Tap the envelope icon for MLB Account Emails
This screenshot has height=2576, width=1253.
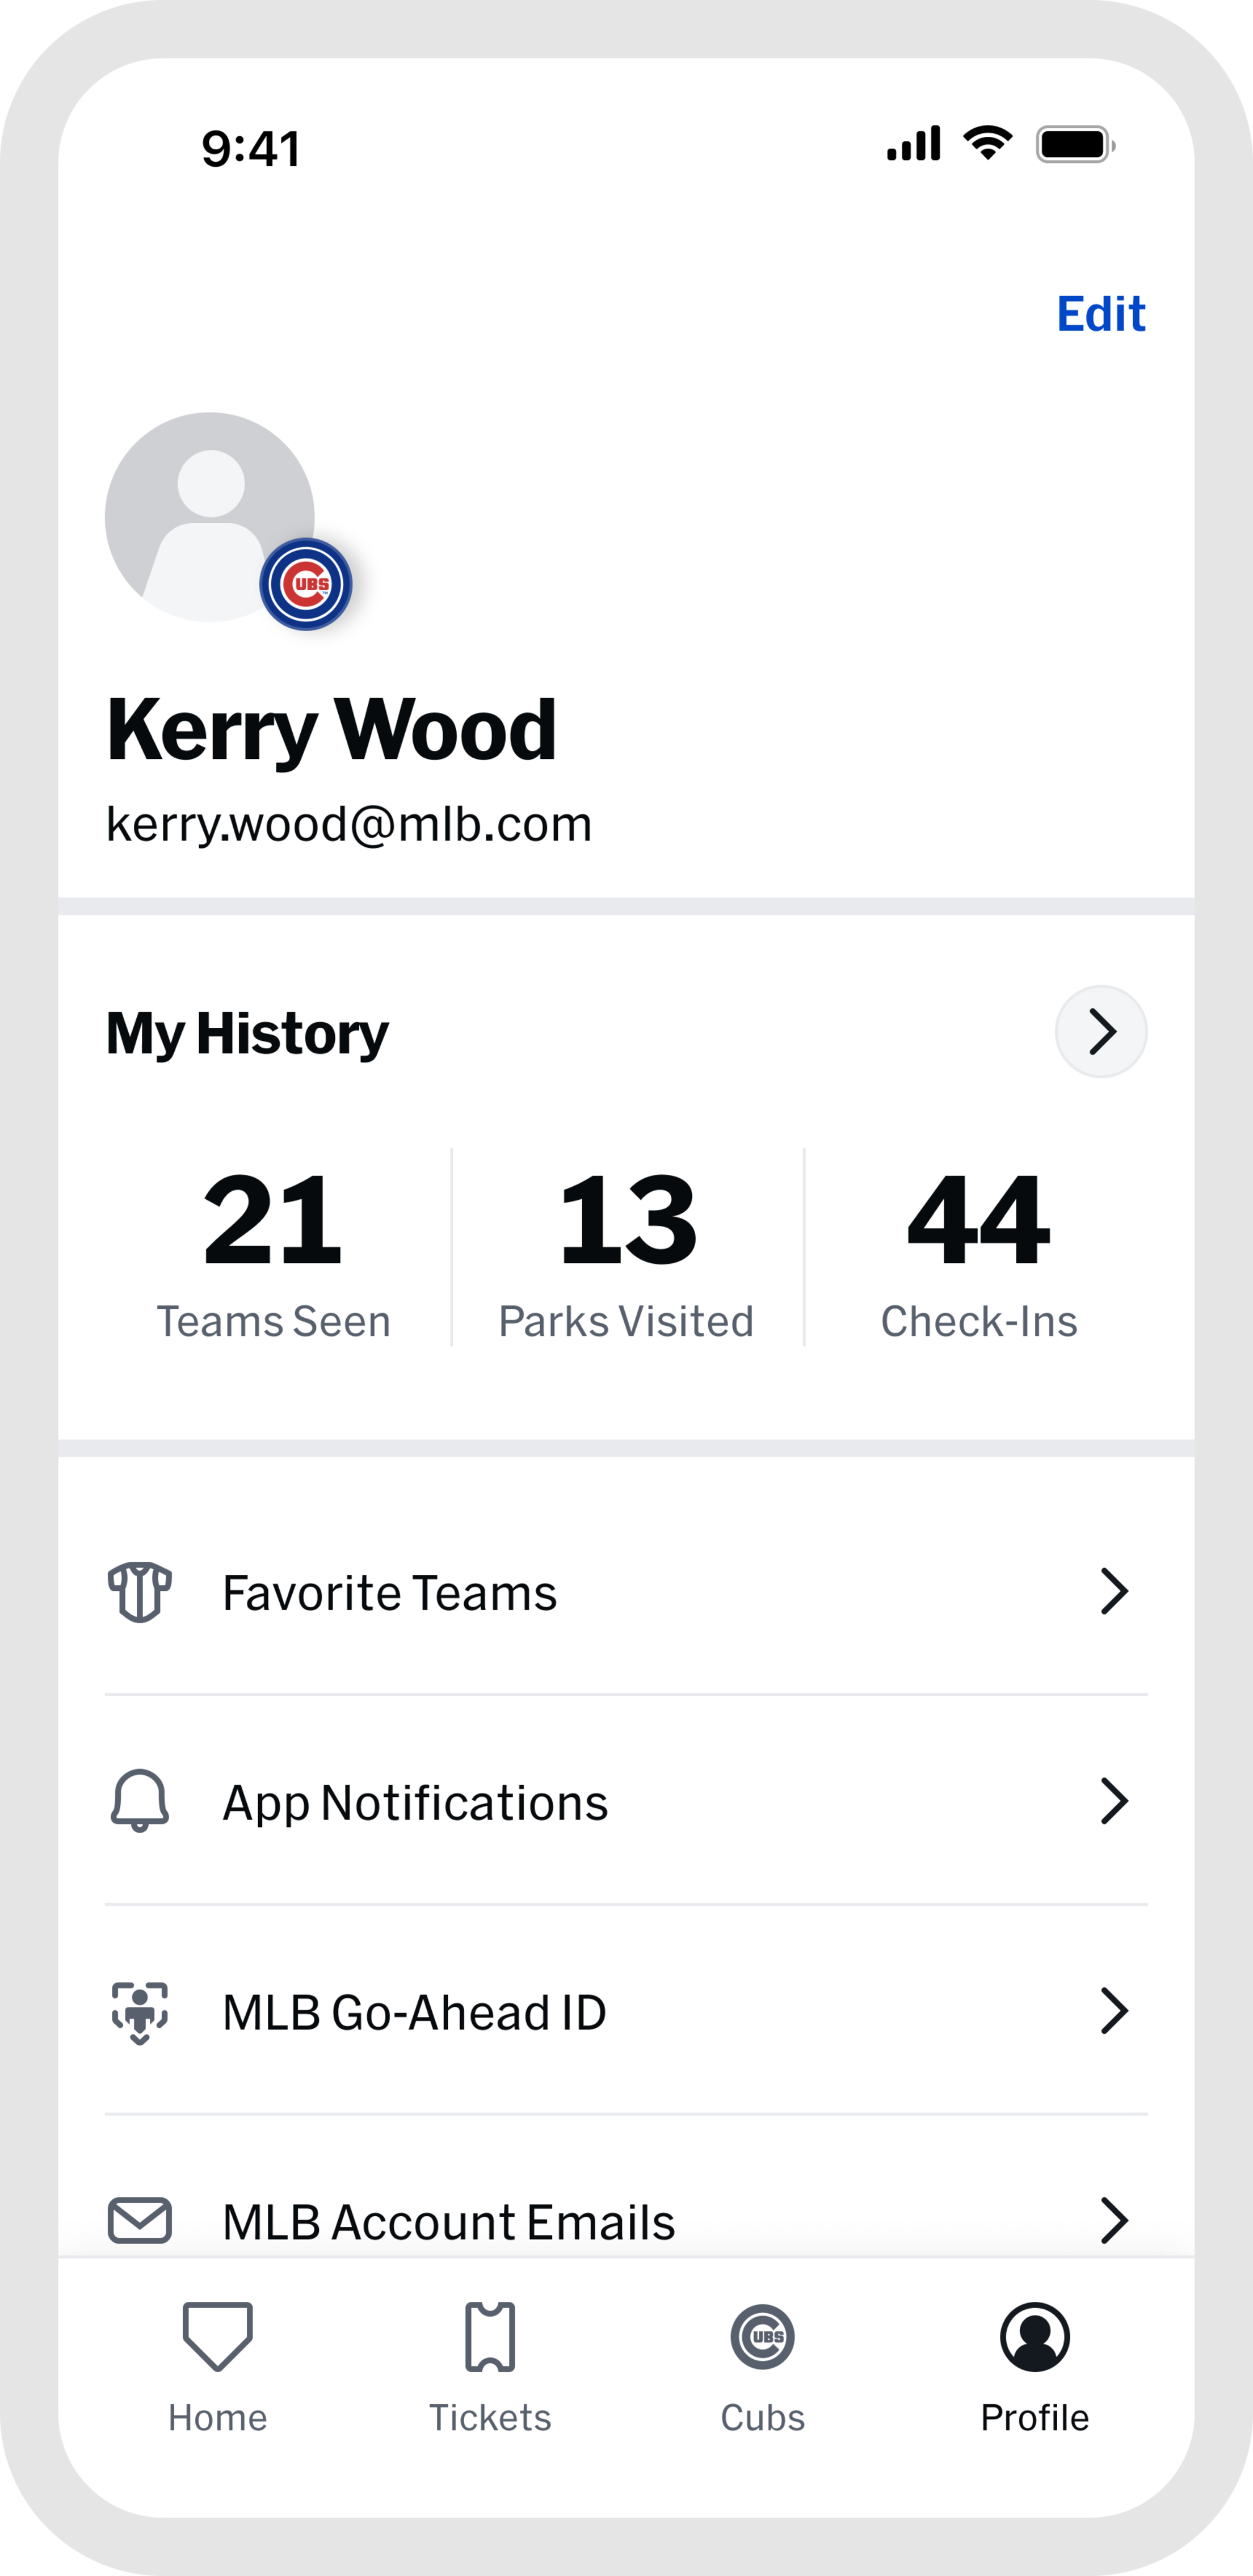140,2221
